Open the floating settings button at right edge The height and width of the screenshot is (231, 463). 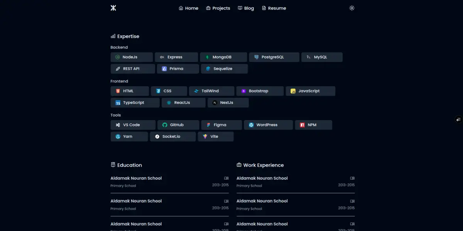458,119
